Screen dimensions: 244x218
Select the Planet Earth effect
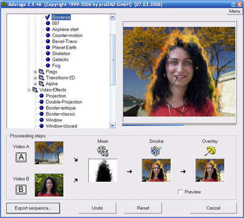(64, 47)
